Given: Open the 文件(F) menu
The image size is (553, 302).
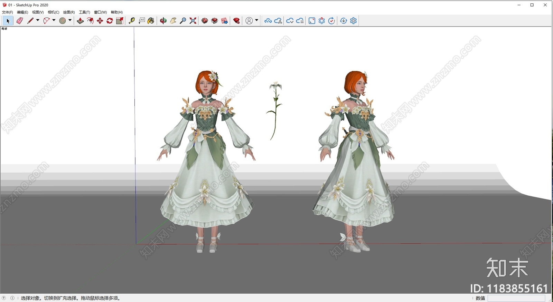Looking at the screenshot, I should [7, 12].
